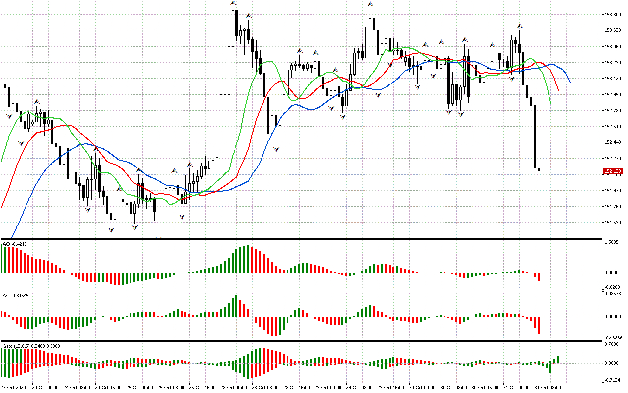Select the 0.48533 AC scale maximum
The image size is (628, 393).
click(613, 294)
